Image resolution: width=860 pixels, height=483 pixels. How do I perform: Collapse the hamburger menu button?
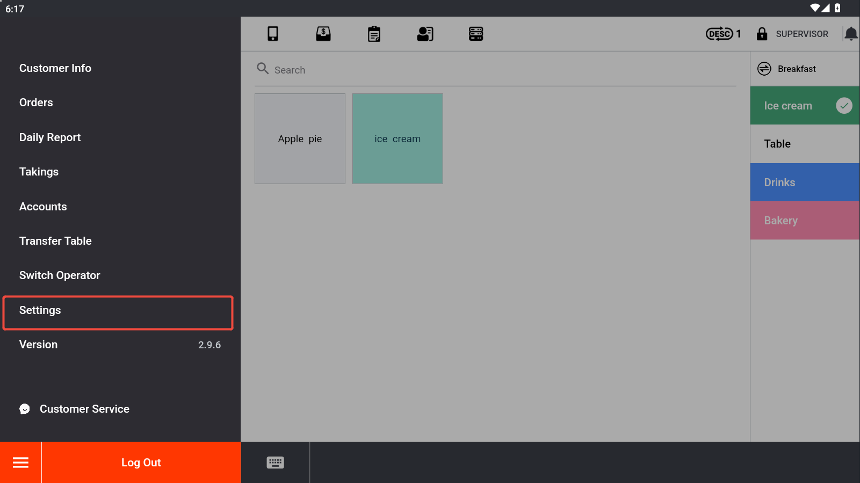(20, 463)
